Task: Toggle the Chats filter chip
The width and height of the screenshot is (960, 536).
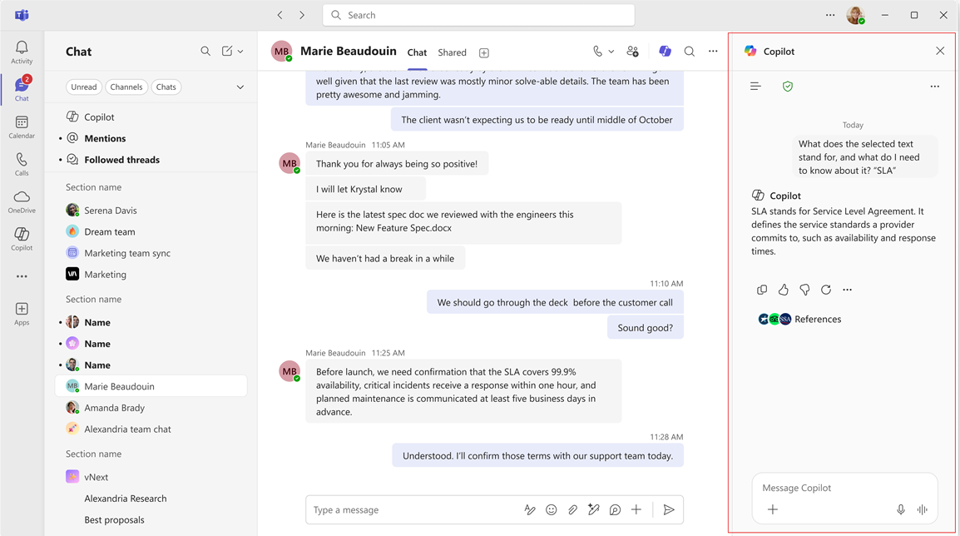Action: [x=166, y=87]
